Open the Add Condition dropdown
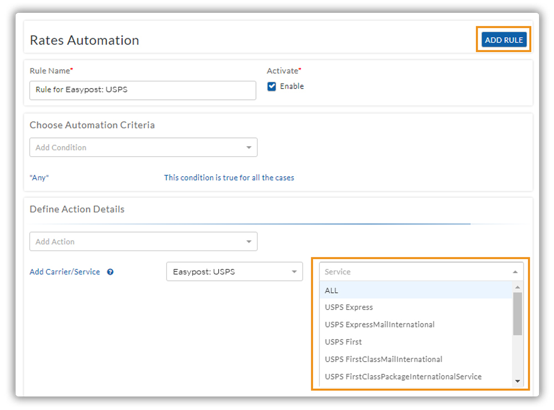This screenshot has height=410, width=554. (x=143, y=147)
